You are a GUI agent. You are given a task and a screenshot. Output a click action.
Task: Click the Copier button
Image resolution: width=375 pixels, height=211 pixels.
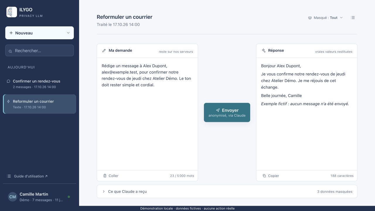click(x=271, y=176)
